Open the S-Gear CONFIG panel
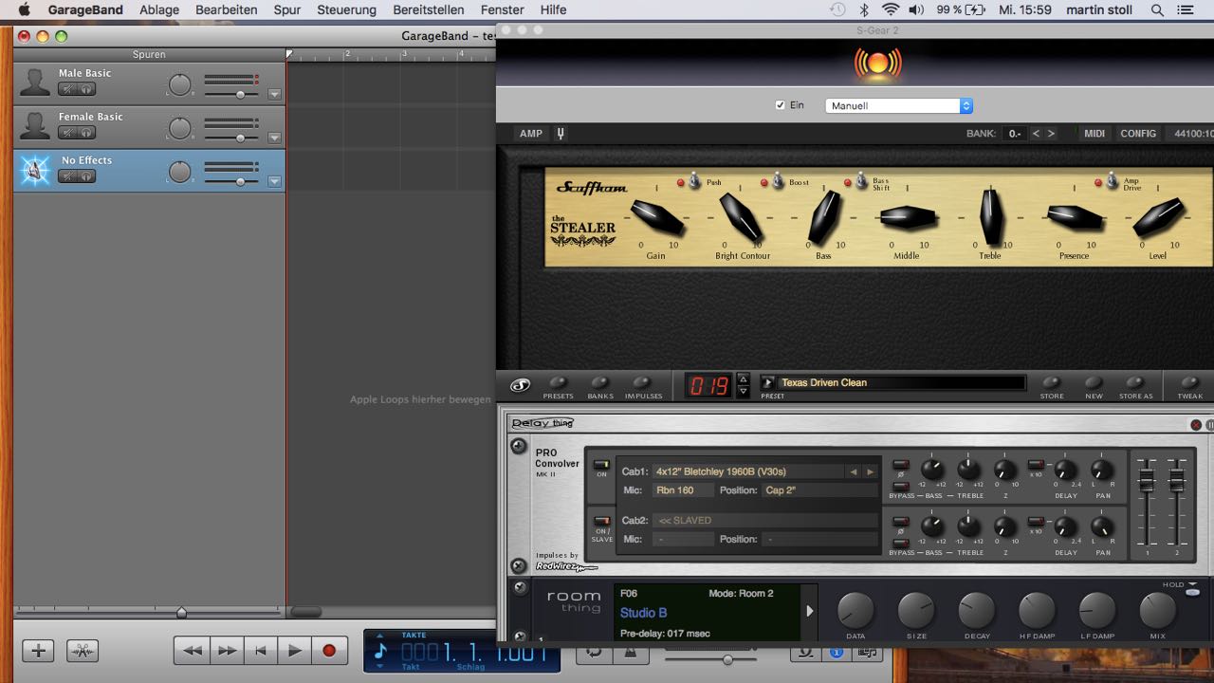Image resolution: width=1214 pixels, height=683 pixels. (x=1138, y=134)
